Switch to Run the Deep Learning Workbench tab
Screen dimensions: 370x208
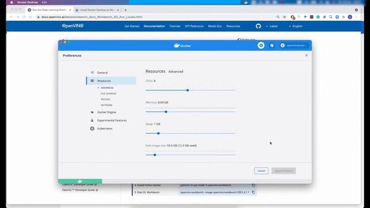tap(50, 10)
